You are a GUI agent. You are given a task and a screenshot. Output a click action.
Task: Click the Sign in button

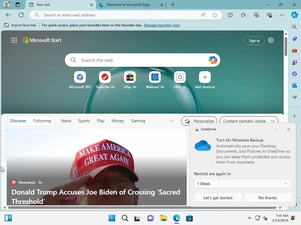[254, 40]
